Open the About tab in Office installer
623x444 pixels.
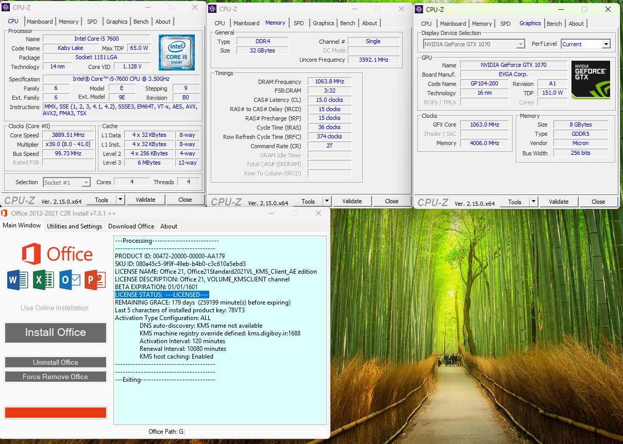click(169, 226)
